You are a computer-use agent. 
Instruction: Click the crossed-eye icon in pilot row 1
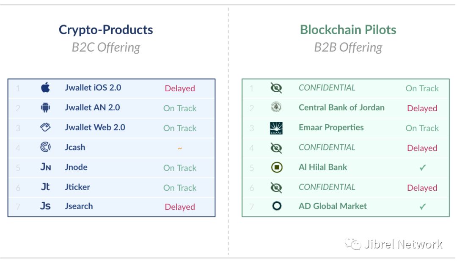coord(276,88)
